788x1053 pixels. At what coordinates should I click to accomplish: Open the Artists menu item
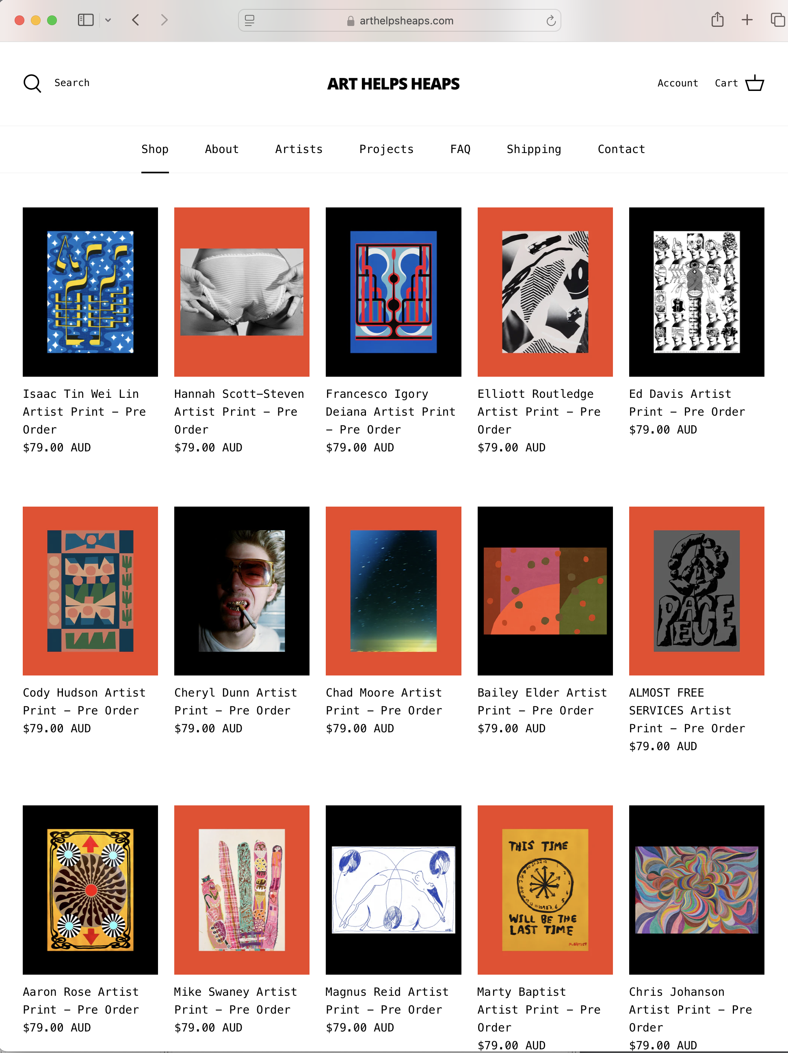tap(299, 149)
